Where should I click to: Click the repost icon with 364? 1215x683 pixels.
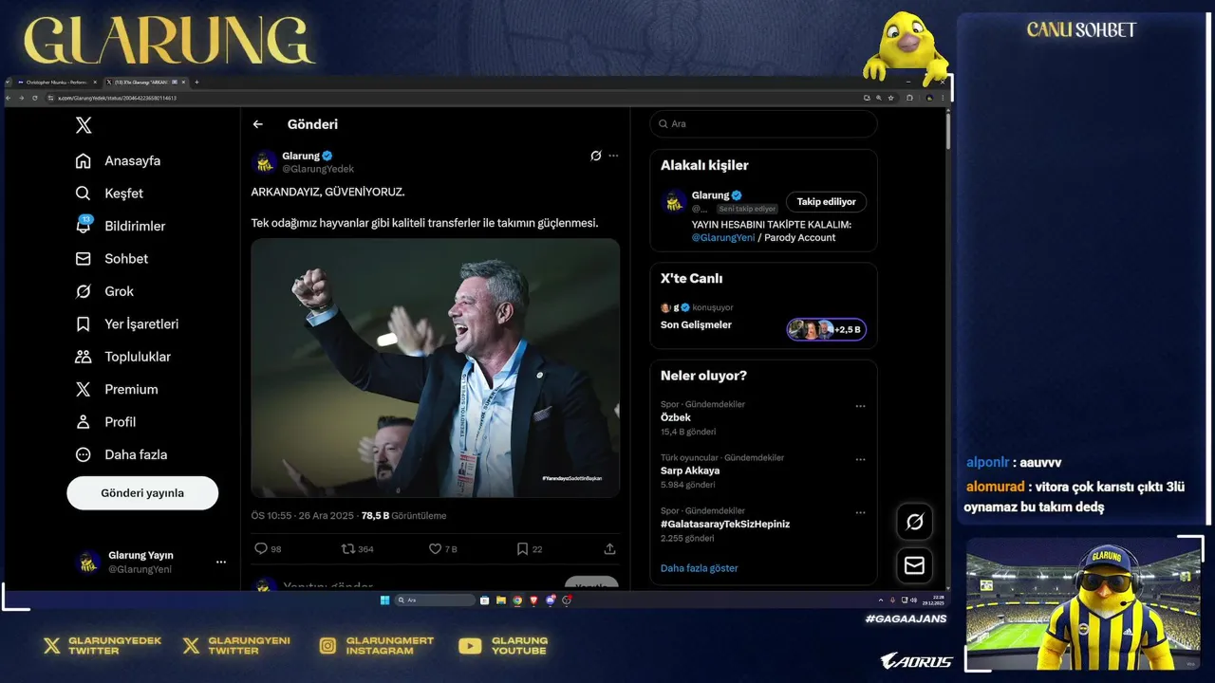[348, 548]
